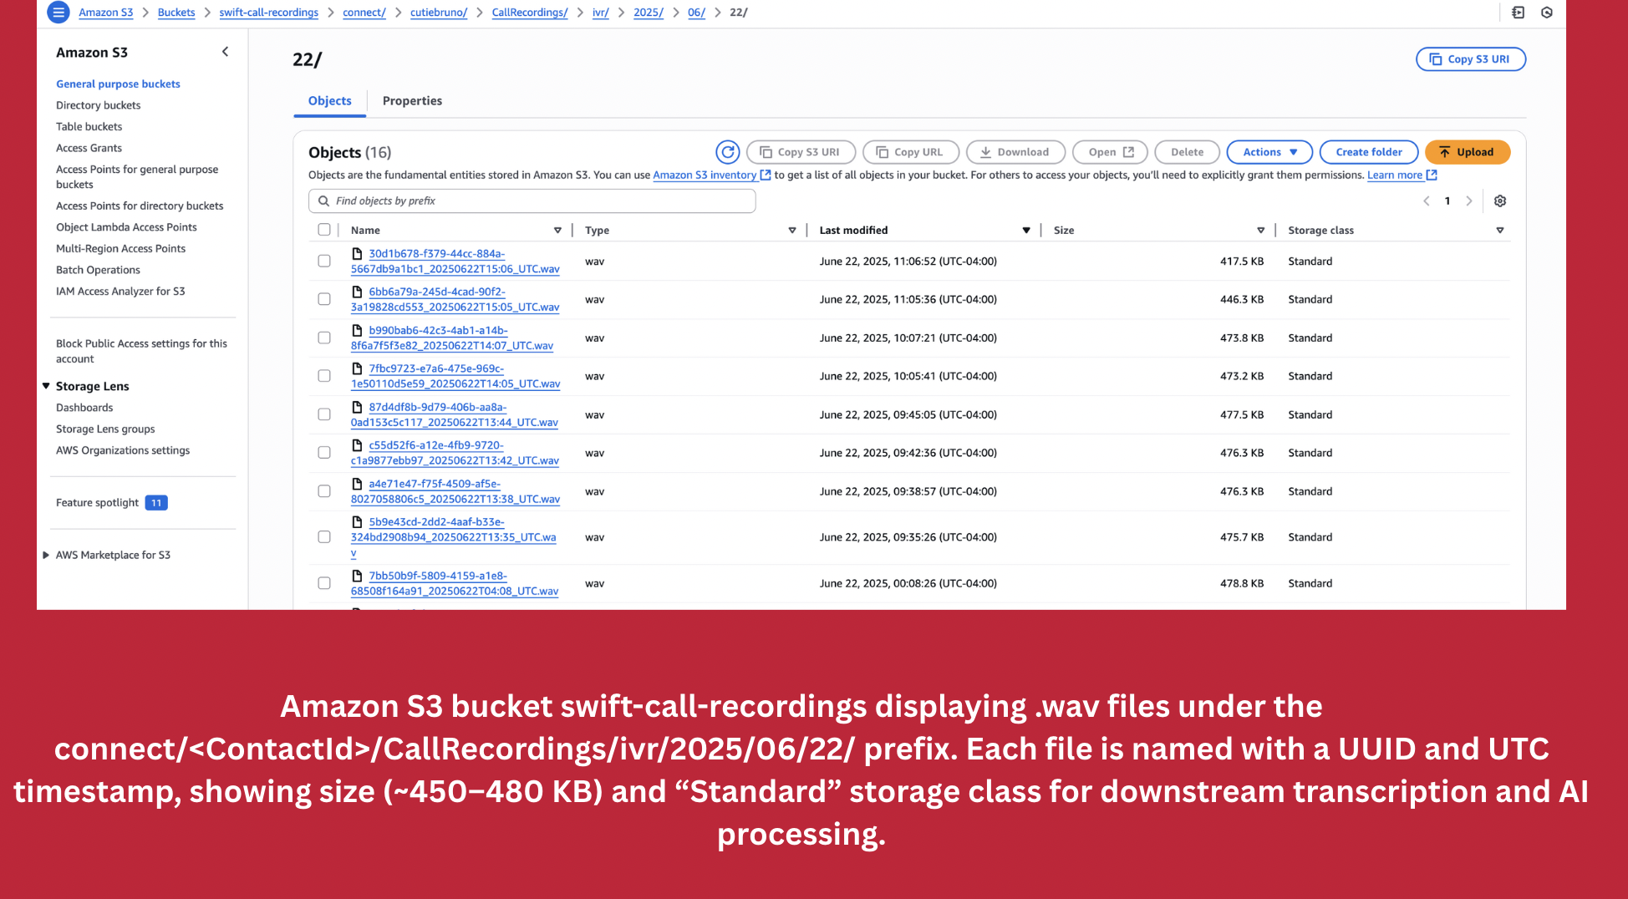This screenshot has height=899, width=1628.
Task: Check the 7fbc9723 recording row
Action: (324, 376)
